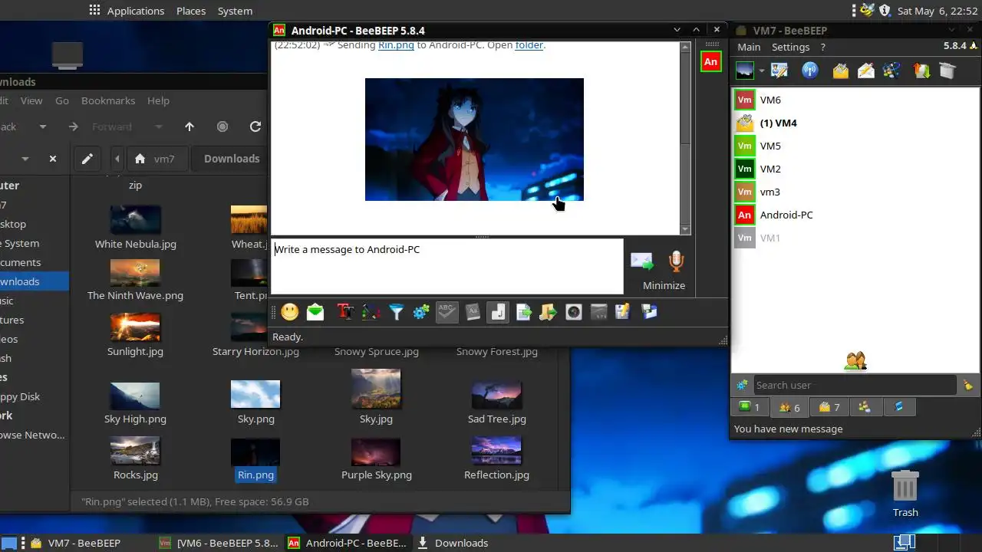Screen dimensions: 982x552
Task: Edit your profile vCard icon
Action: pos(780,71)
